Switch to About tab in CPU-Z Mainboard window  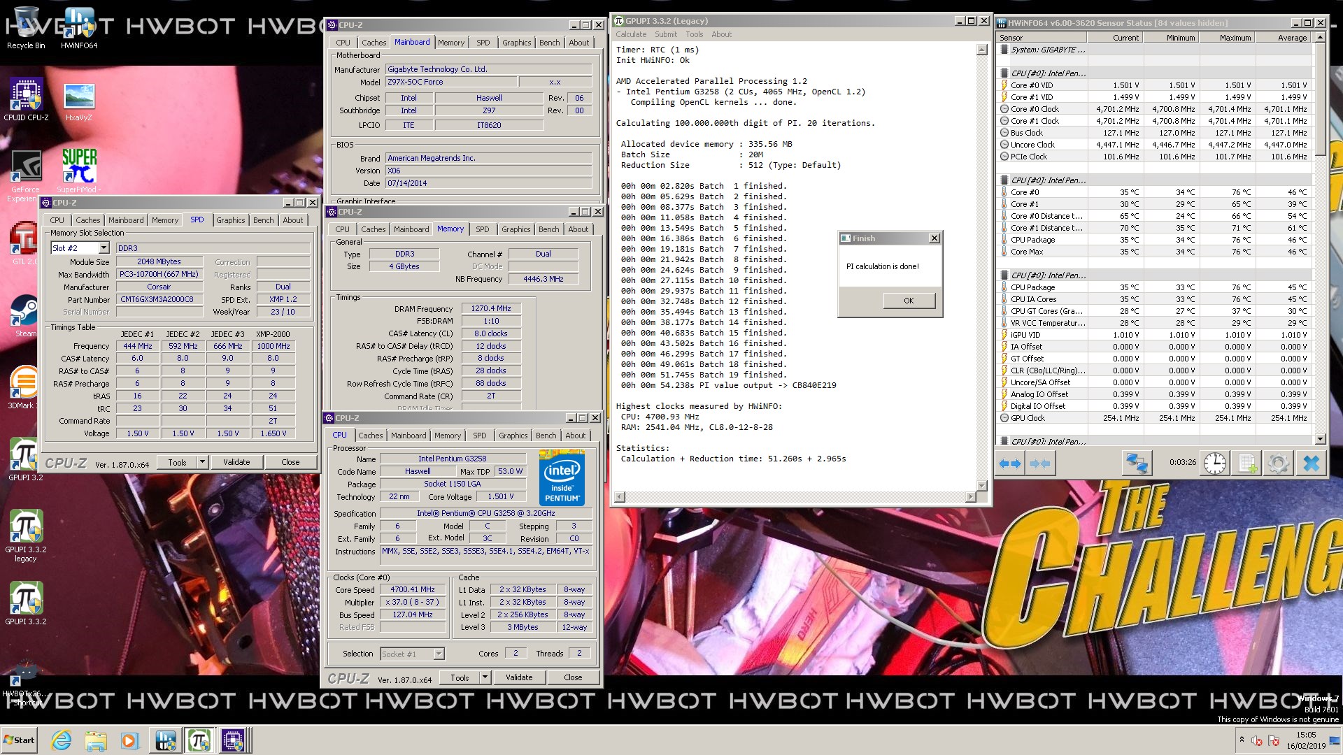(579, 43)
